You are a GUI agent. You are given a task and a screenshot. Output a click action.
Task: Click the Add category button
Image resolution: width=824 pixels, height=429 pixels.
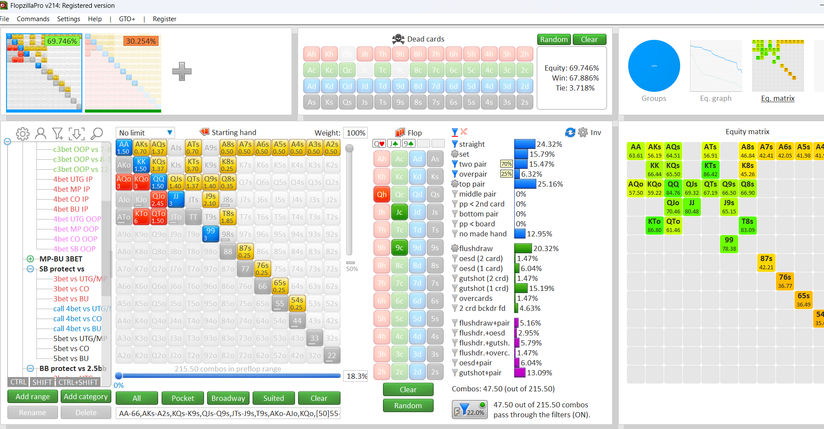tap(86, 397)
